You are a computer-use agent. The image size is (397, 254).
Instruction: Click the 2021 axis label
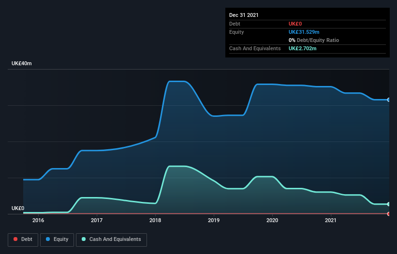click(x=331, y=220)
